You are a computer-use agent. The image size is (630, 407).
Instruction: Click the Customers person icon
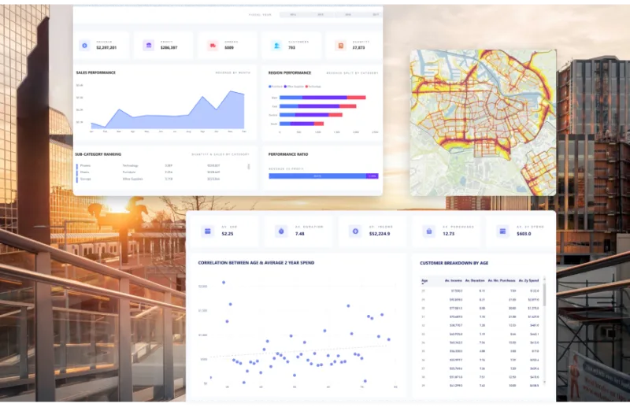[276, 46]
